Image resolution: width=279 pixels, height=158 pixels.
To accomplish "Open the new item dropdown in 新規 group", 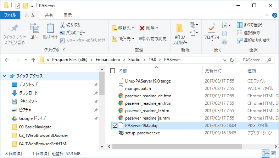I will (x=194, y=25).
